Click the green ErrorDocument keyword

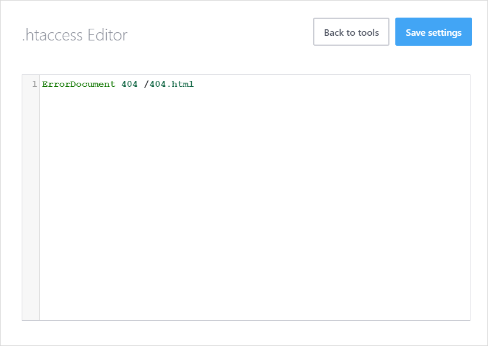point(79,84)
